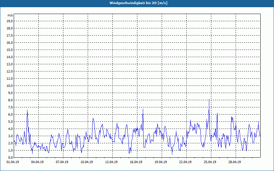
Task: Select the 18,0 y-axis label
Action: click(10, 28)
